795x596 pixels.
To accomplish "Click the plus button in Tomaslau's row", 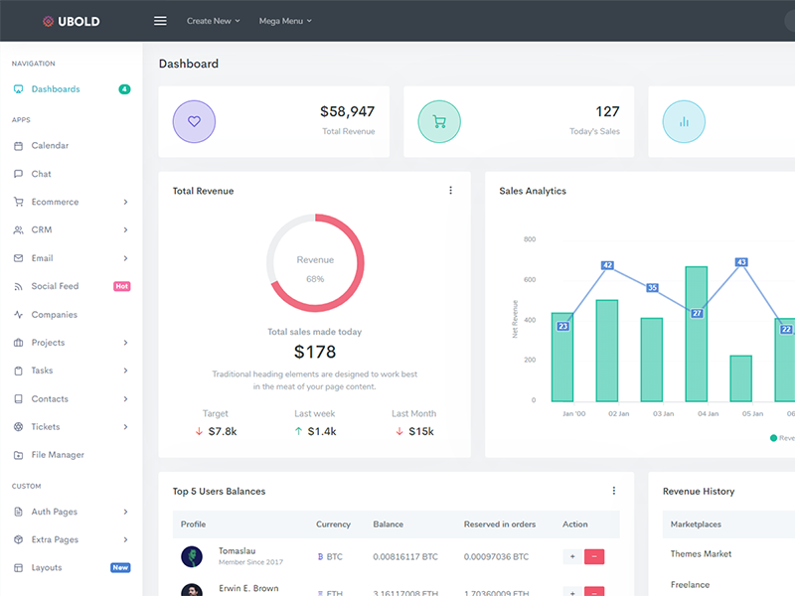I will click(572, 556).
